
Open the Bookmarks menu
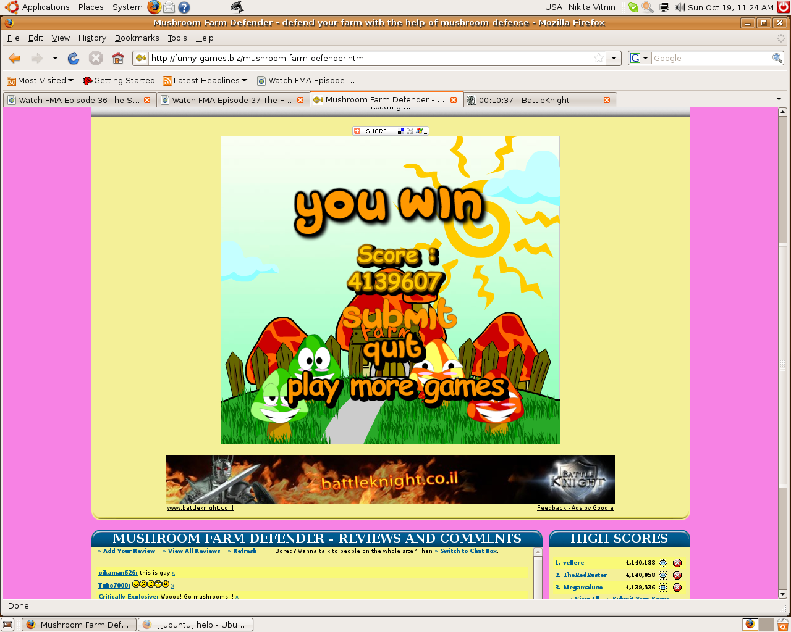(137, 38)
